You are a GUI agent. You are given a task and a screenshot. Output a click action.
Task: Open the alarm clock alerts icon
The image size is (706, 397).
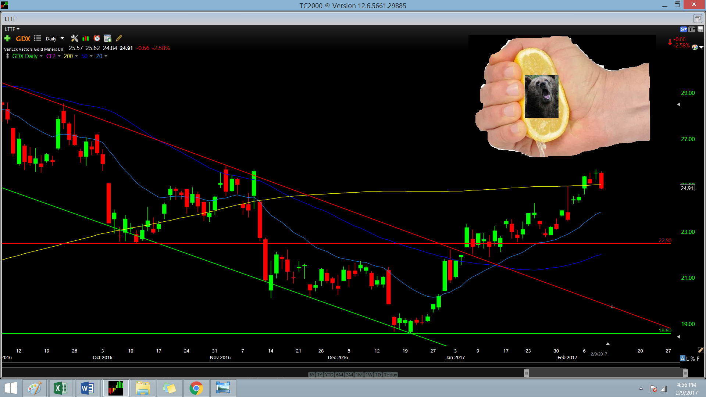97,38
